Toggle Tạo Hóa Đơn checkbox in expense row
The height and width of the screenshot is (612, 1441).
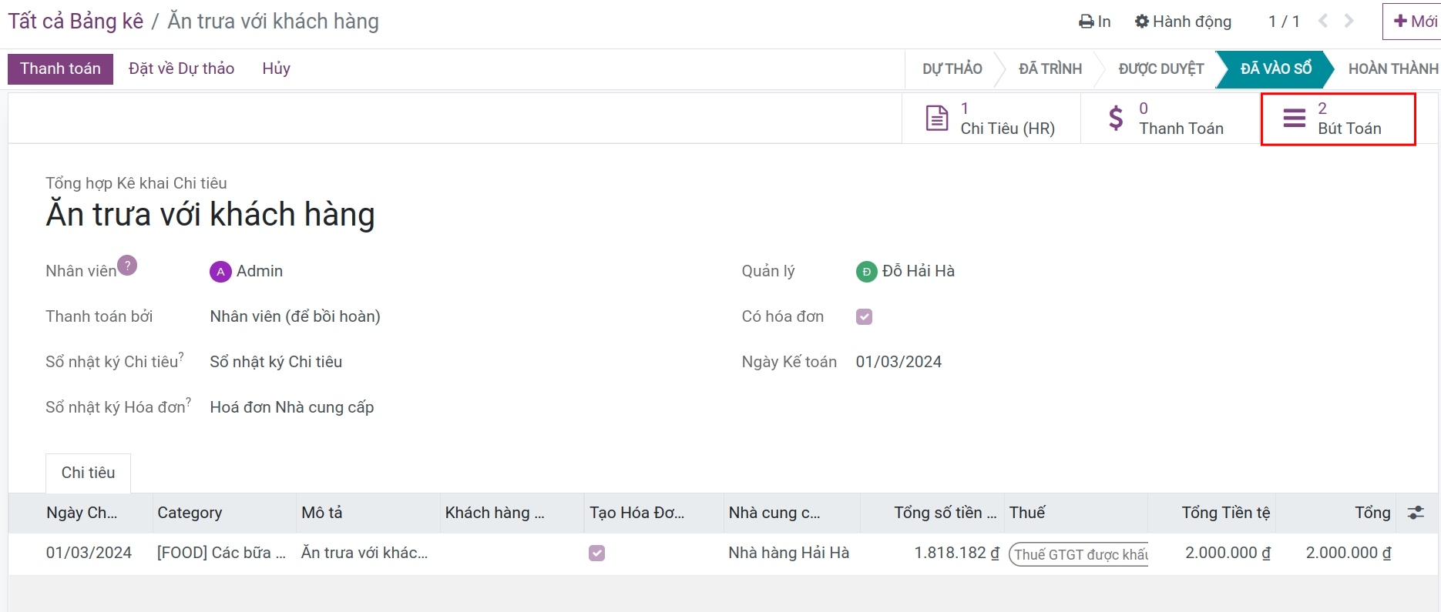(596, 553)
